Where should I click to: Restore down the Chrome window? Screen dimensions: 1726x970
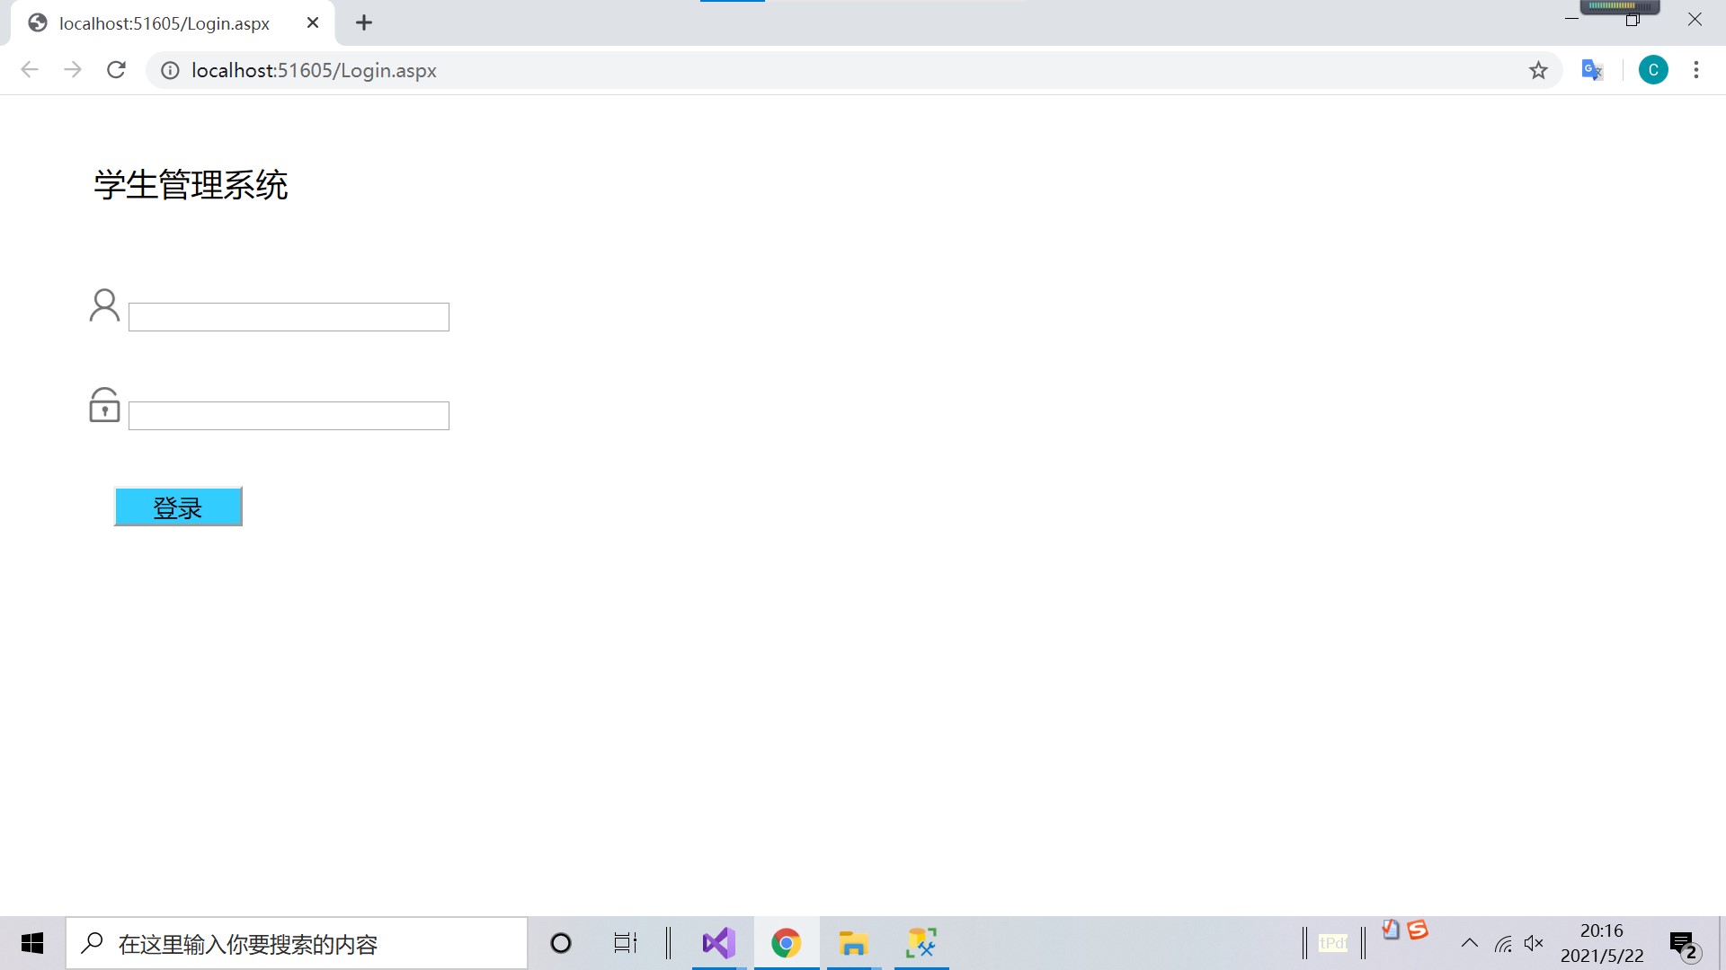[1633, 20]
